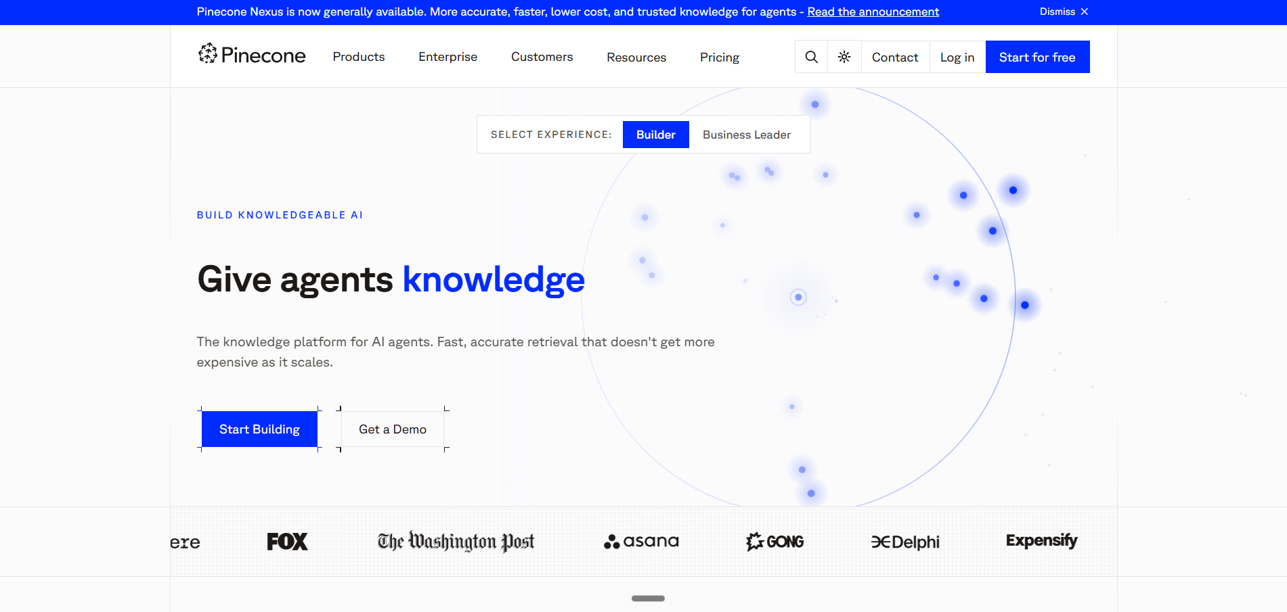Click the Delphi logo

pyautogui.click(x=905, y=542)
